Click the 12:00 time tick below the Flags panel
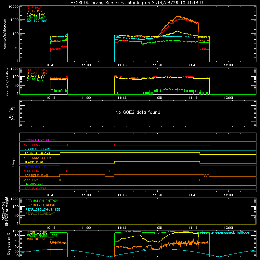 point(228,195)
